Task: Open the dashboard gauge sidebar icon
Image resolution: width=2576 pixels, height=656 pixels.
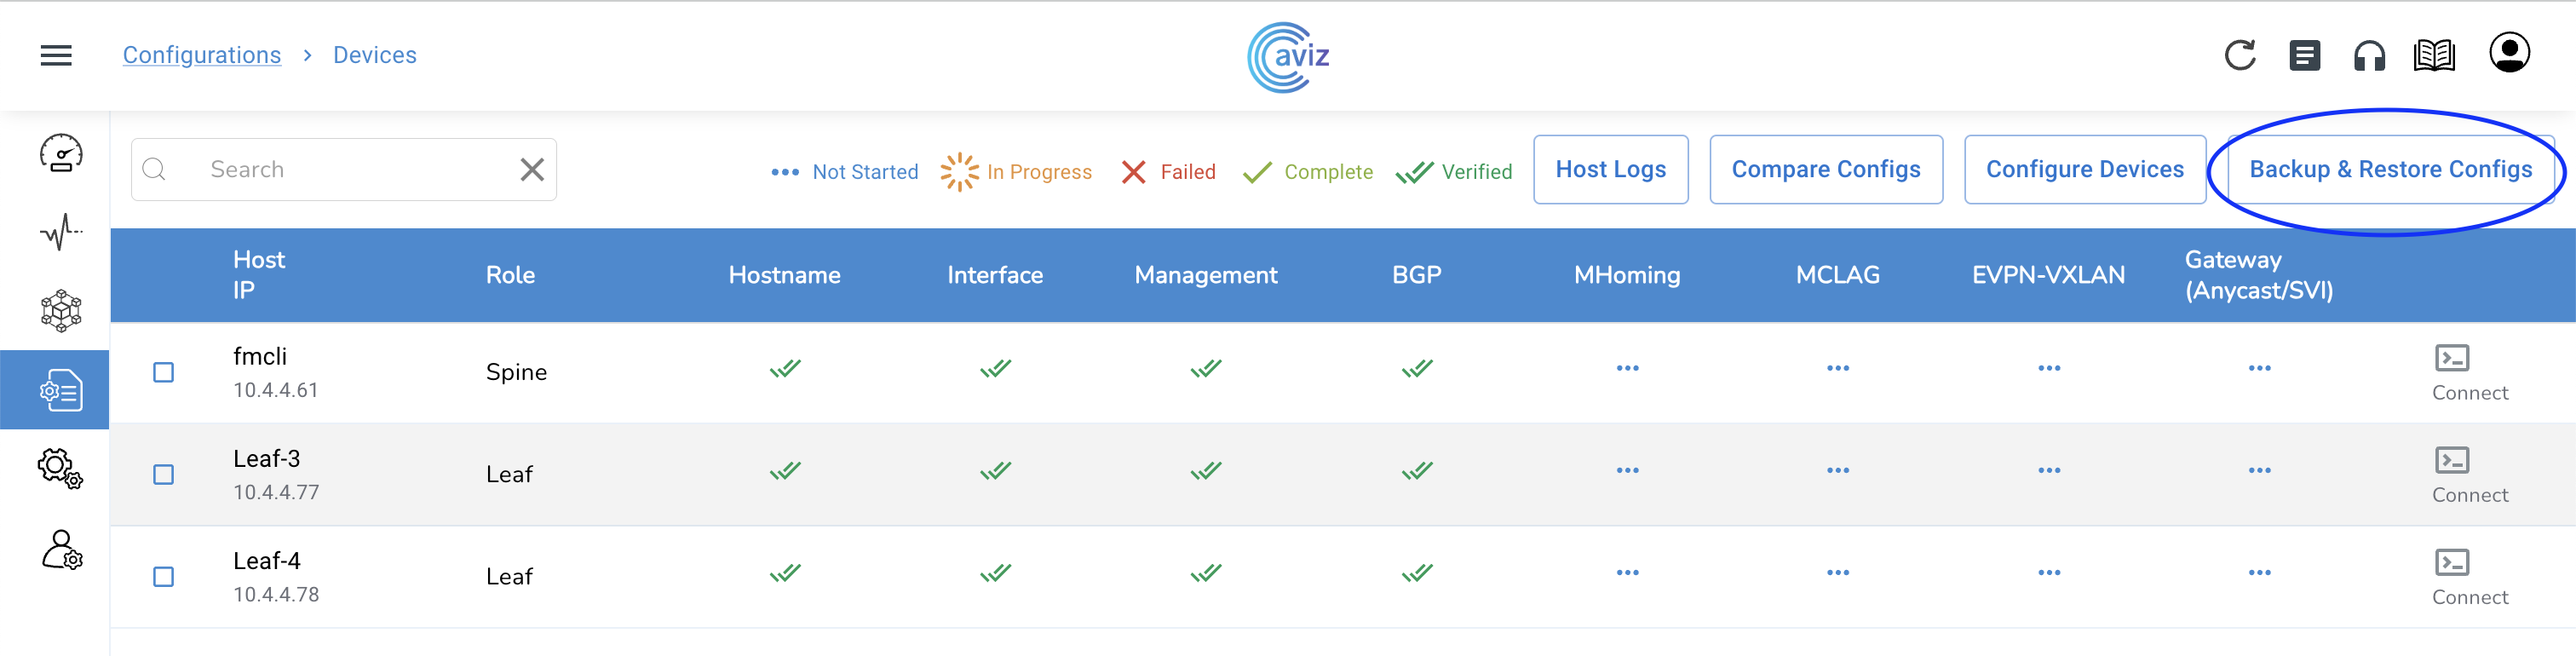Action: tap(61, 154)
